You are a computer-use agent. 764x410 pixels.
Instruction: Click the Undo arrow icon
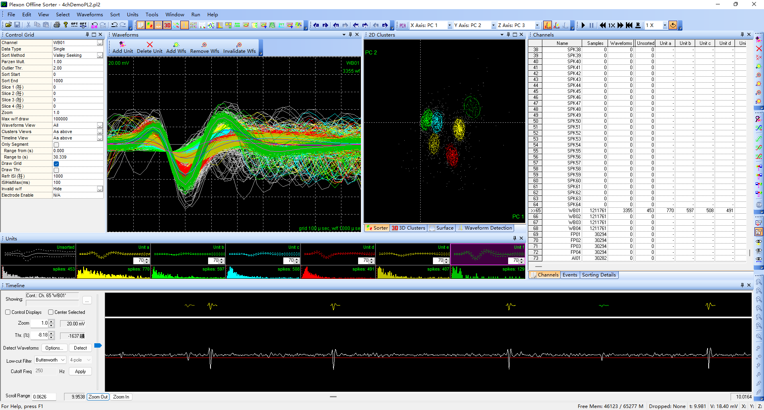pyautogui.click(x=114, y=25)
